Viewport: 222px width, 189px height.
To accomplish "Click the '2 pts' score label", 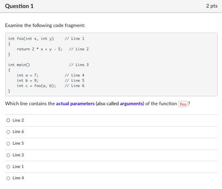I will [x=212, y=6].
